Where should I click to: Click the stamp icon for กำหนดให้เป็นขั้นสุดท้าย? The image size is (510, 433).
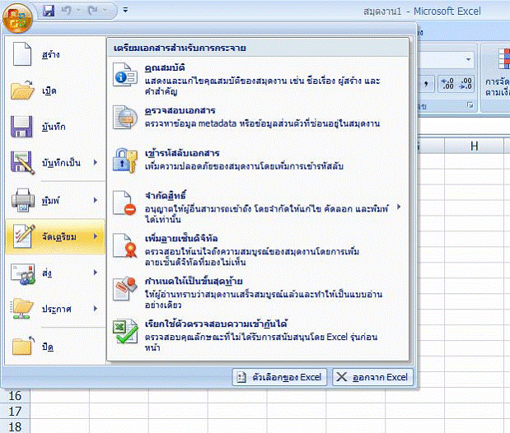tap(125, 288)
